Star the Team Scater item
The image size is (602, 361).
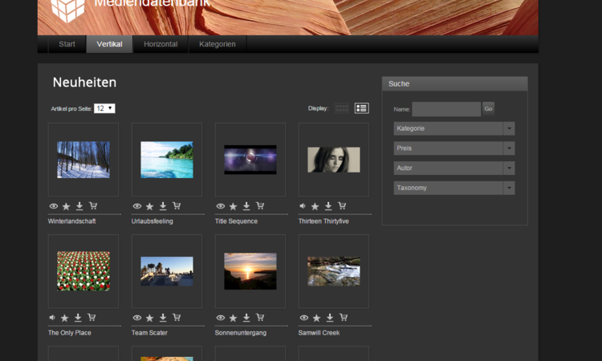pos(150,318)
